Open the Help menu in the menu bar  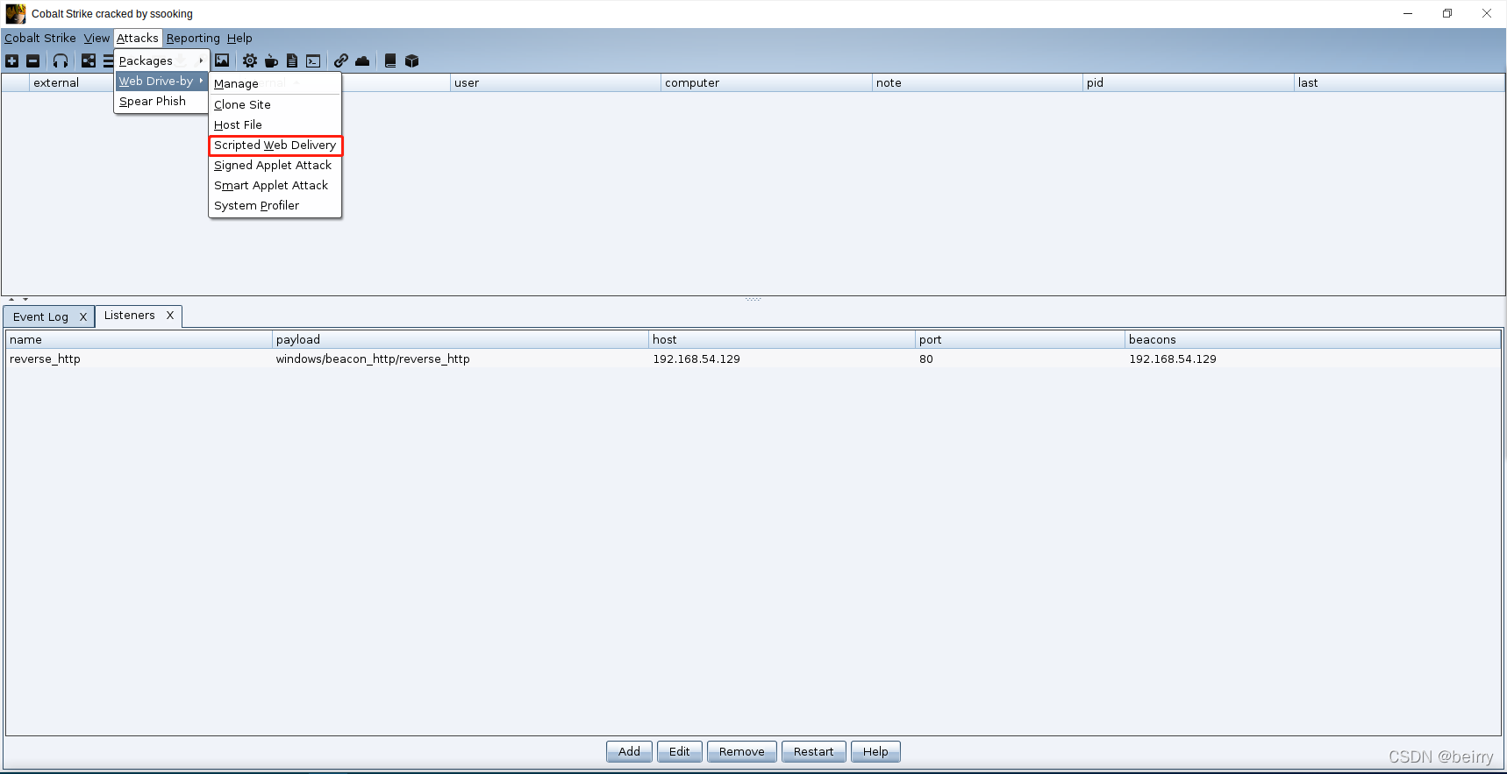(239, 38)
